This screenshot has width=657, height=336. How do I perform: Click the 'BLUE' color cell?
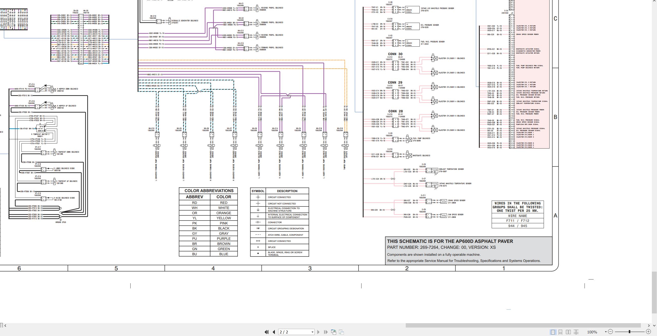(x=224, y=254)
